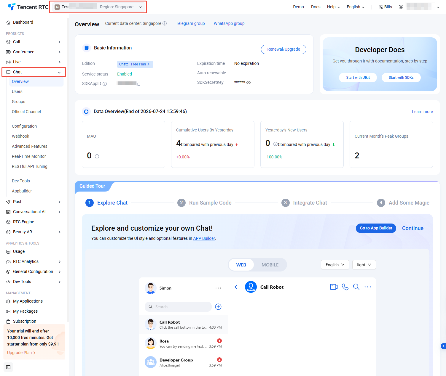Open Users under Chat
The height and width of the screenshot is (376, 446).
tap(17, 91)
